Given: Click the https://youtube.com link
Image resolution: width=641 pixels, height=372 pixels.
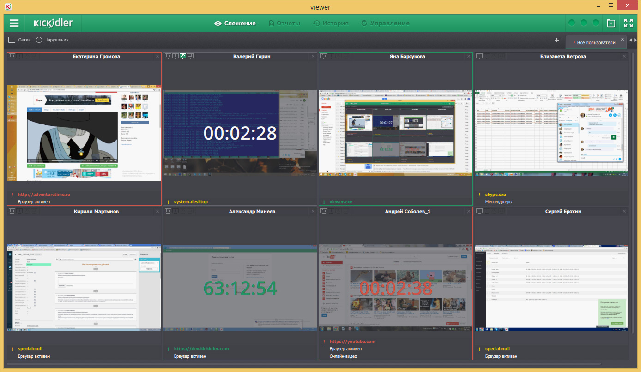Looking at the screenshot, I should tap(352, 342).
